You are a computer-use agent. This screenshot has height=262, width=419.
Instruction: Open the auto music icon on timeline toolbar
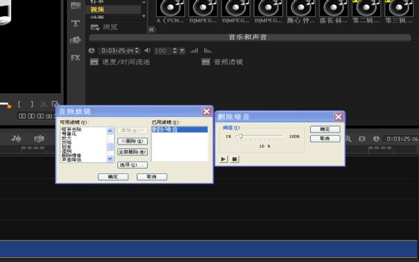tap(39, 138)
